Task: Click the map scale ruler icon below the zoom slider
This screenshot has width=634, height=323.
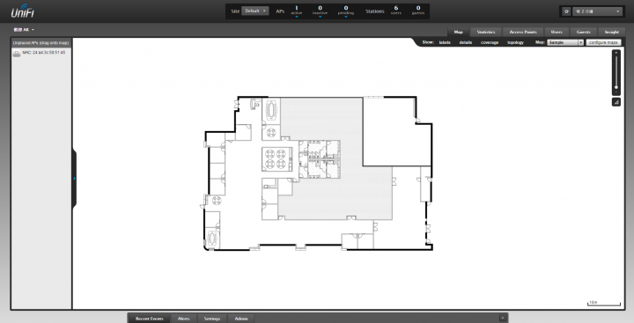Action: (x=616, y=102)
